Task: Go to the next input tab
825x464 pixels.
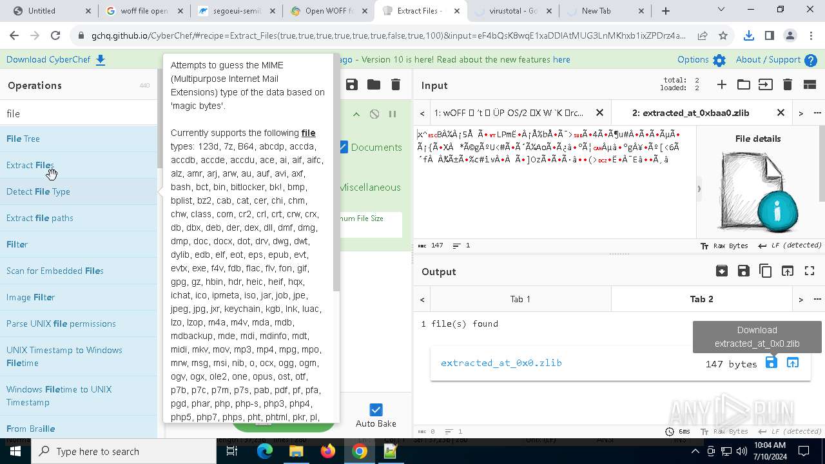Action: point(801,113)
